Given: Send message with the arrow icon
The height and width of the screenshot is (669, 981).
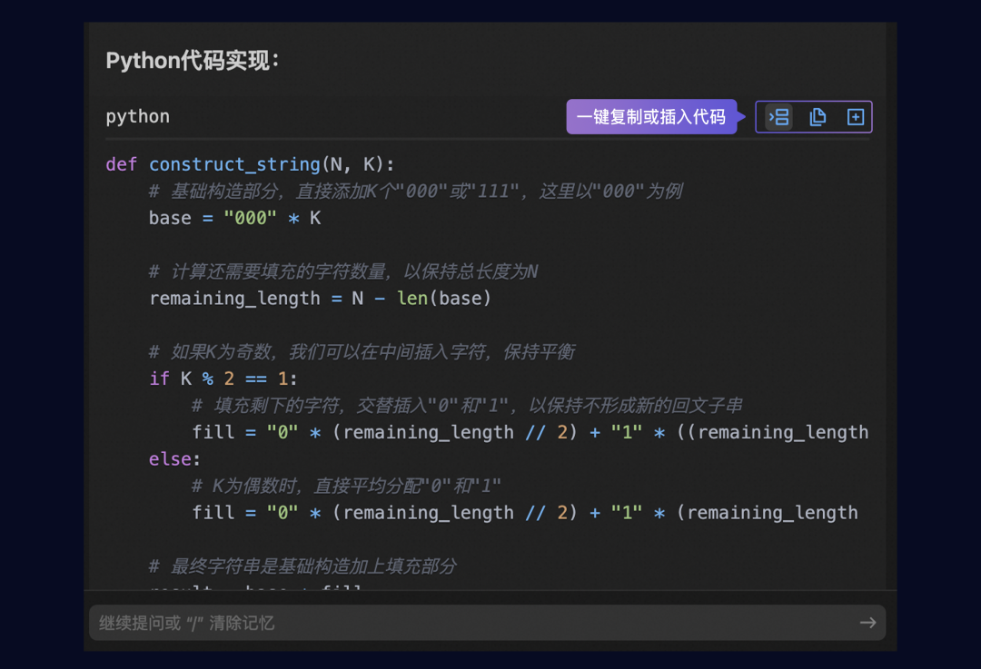Looking at the screenshot, I should coord(867,623).
